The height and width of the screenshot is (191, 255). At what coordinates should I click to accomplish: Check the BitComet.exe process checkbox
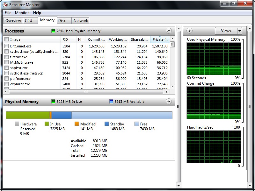[x=7, y=46]
